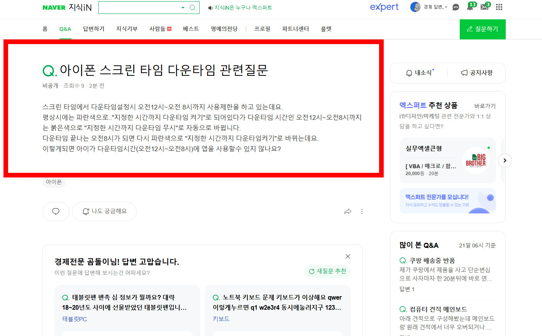
Task: Click the 키보드 category link
Action: click(221, 319)
